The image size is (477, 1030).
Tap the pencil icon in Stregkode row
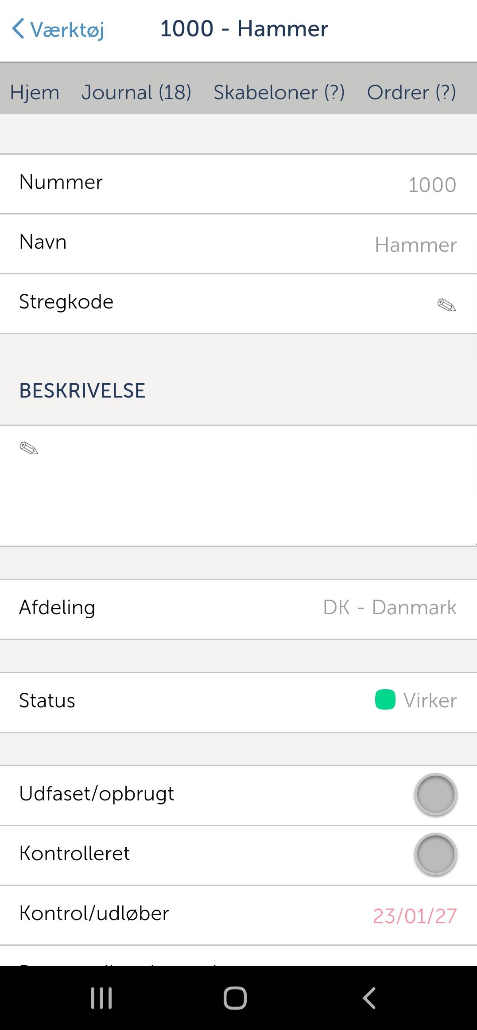click(446, 305)
